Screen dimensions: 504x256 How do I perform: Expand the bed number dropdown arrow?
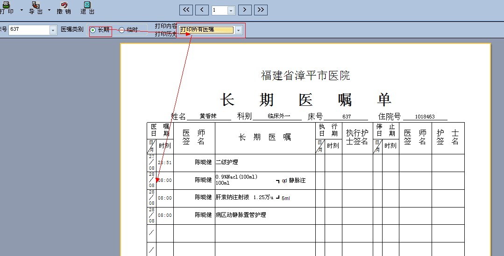tap(53, 30)
